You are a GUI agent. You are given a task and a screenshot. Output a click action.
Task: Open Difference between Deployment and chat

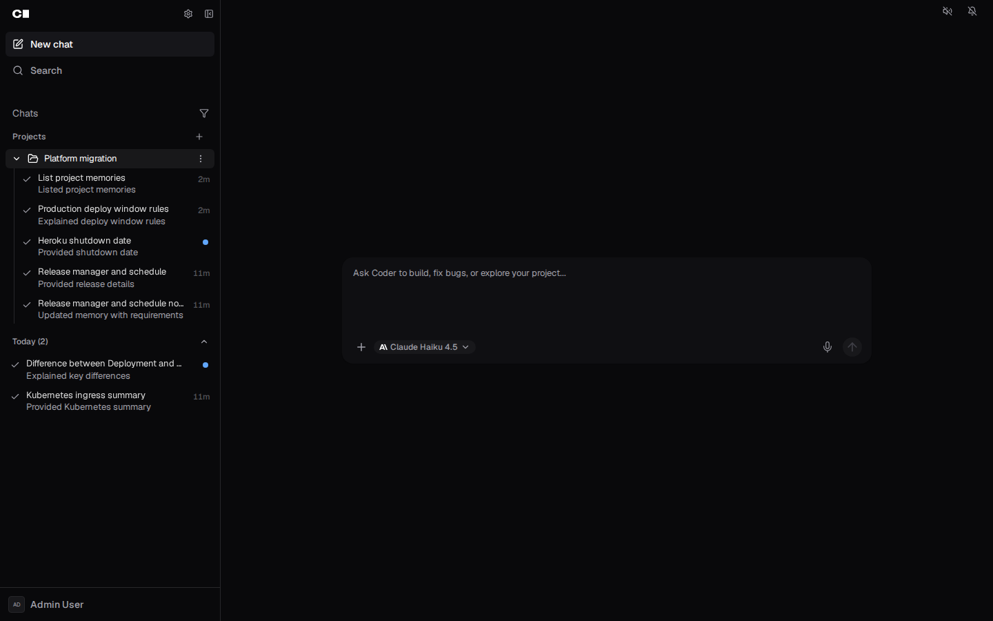pyautogui.click(x=110, y=370)
